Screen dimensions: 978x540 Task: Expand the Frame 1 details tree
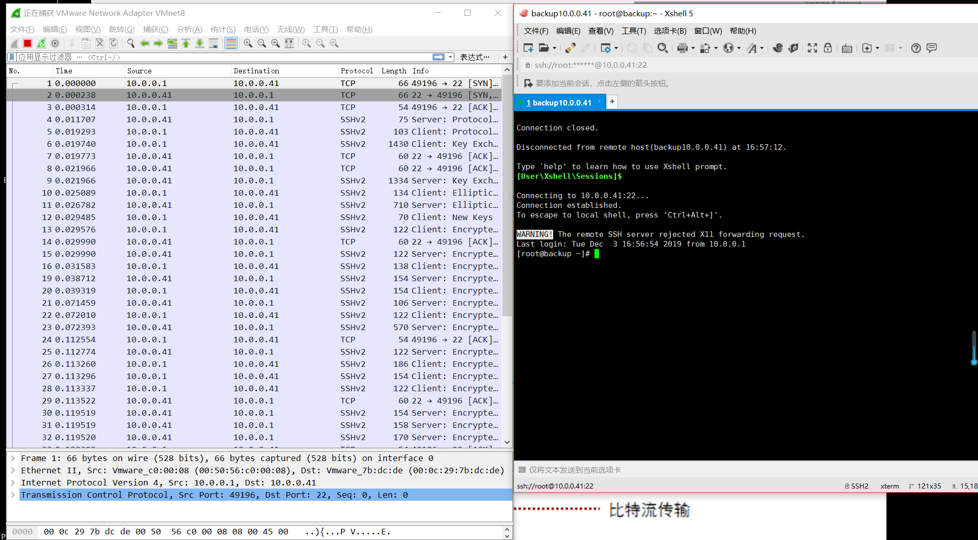tap(13, 458)
